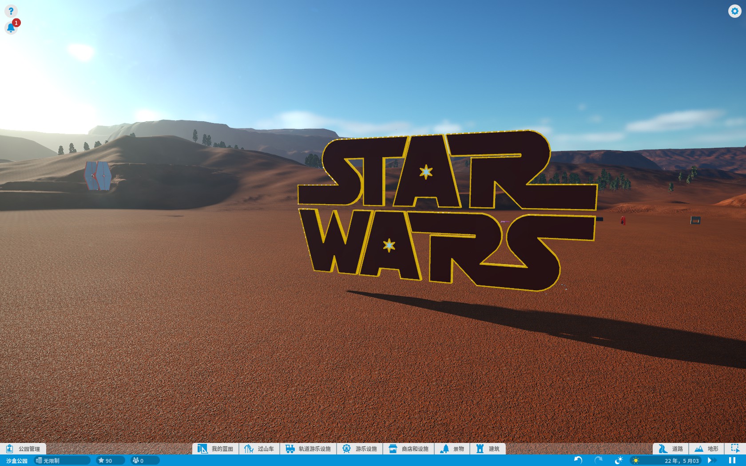The height and width of the screenshot is (466, 746).
Task: Open the 我的蓝图 blueprints tab
Action: pyautogui.click(x=216, y=449)
